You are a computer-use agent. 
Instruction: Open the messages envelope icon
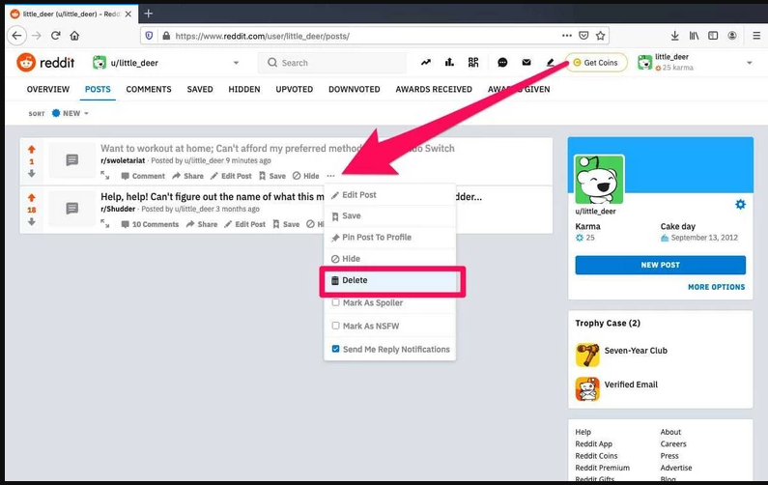pos(526,63)
